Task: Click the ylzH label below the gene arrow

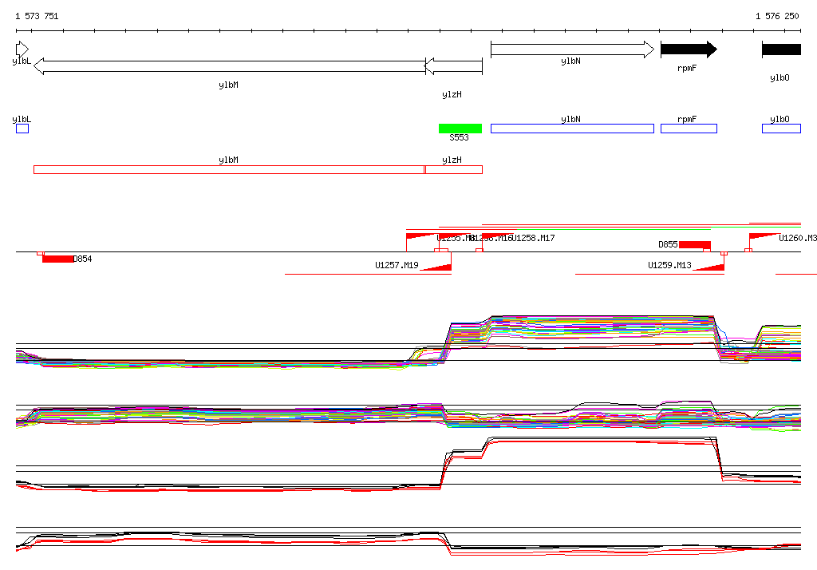Action: tap(452, 94)
